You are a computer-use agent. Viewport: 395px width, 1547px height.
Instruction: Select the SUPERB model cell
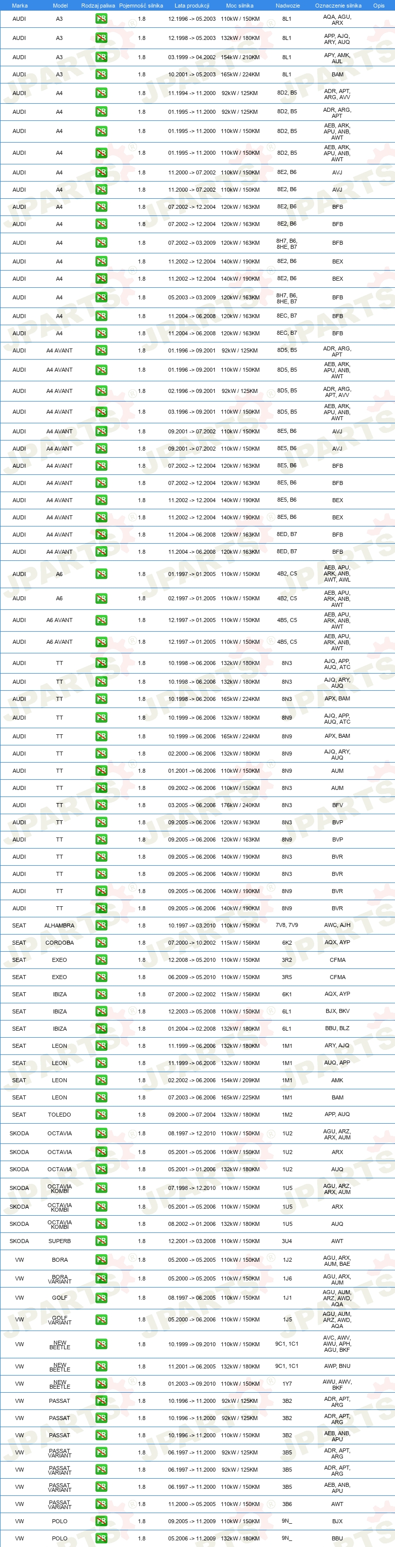[x=59, y=1241]
